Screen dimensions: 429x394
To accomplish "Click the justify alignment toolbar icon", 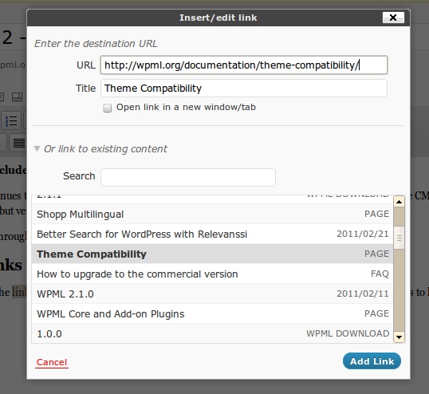I will click(x=18, y=143).
